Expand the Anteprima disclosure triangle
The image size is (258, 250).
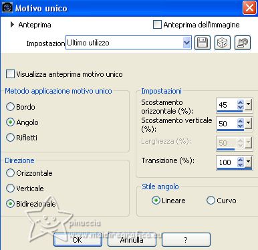point(12,25)
